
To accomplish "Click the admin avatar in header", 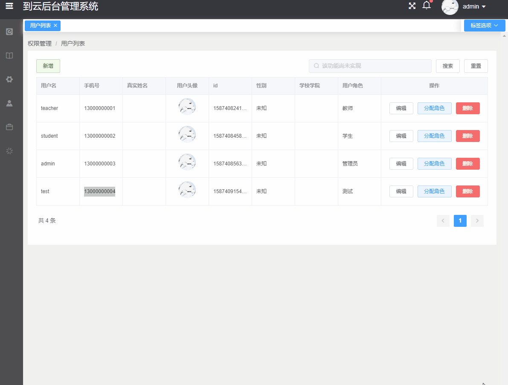I will 450,7.
